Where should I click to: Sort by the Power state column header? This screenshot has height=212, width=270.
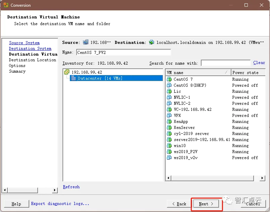(248, 73)
